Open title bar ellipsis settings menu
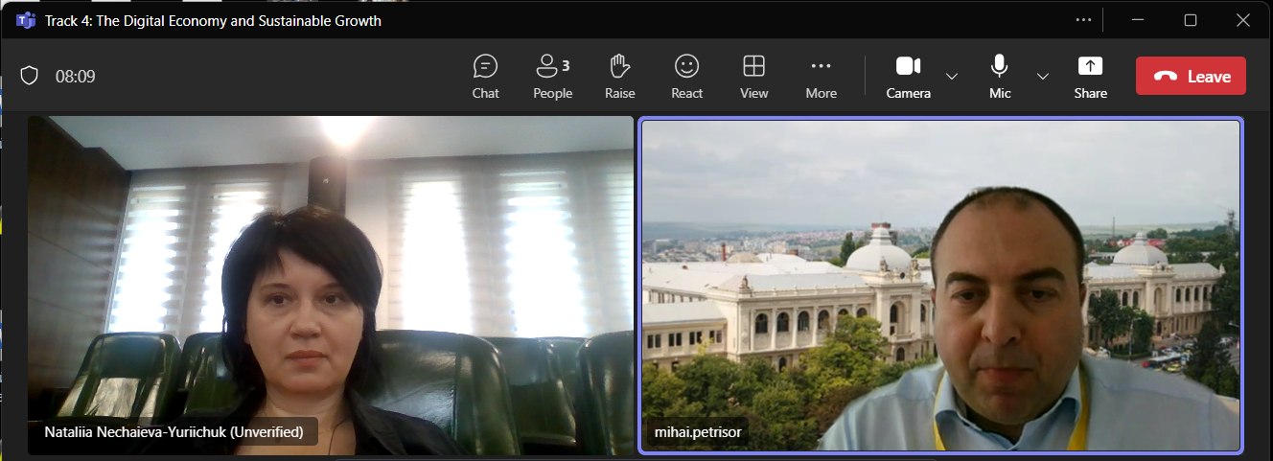The image size is (1273, 461). click(1083, 19)
